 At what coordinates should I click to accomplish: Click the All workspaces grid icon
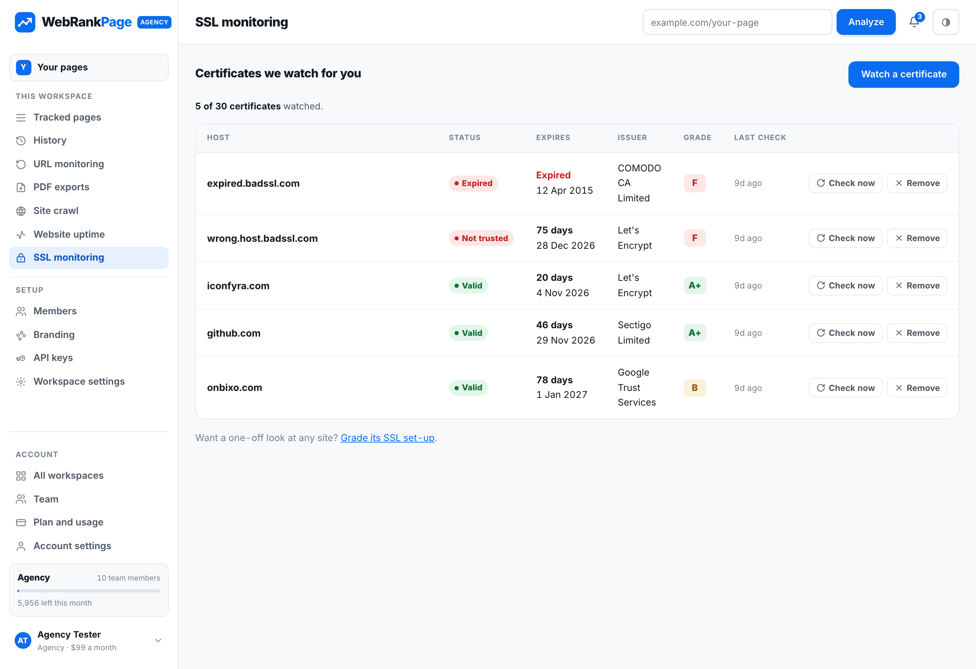coord(21,476)
